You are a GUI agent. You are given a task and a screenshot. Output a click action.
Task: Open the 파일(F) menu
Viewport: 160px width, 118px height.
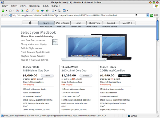point(5,6)
